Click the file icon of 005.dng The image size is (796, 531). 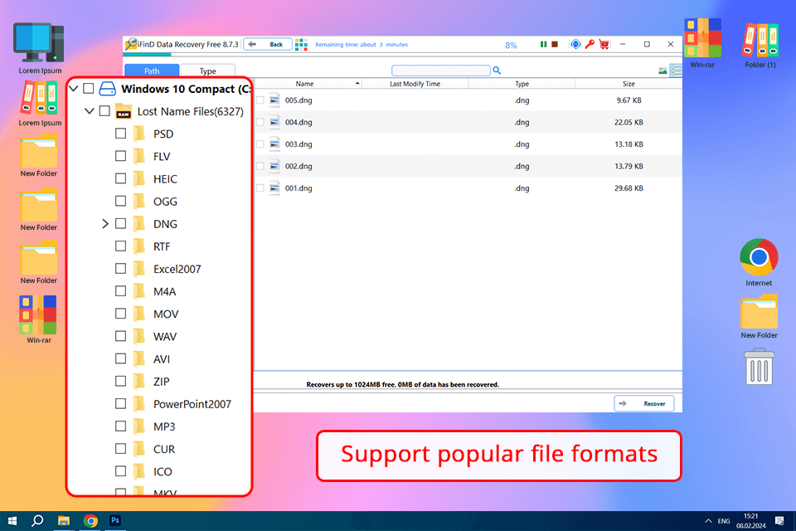pyautogui.click(x=274, y=100)
